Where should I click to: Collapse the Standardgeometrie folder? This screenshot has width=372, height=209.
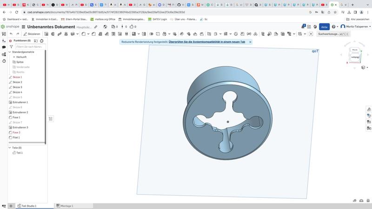coord(10,52)
